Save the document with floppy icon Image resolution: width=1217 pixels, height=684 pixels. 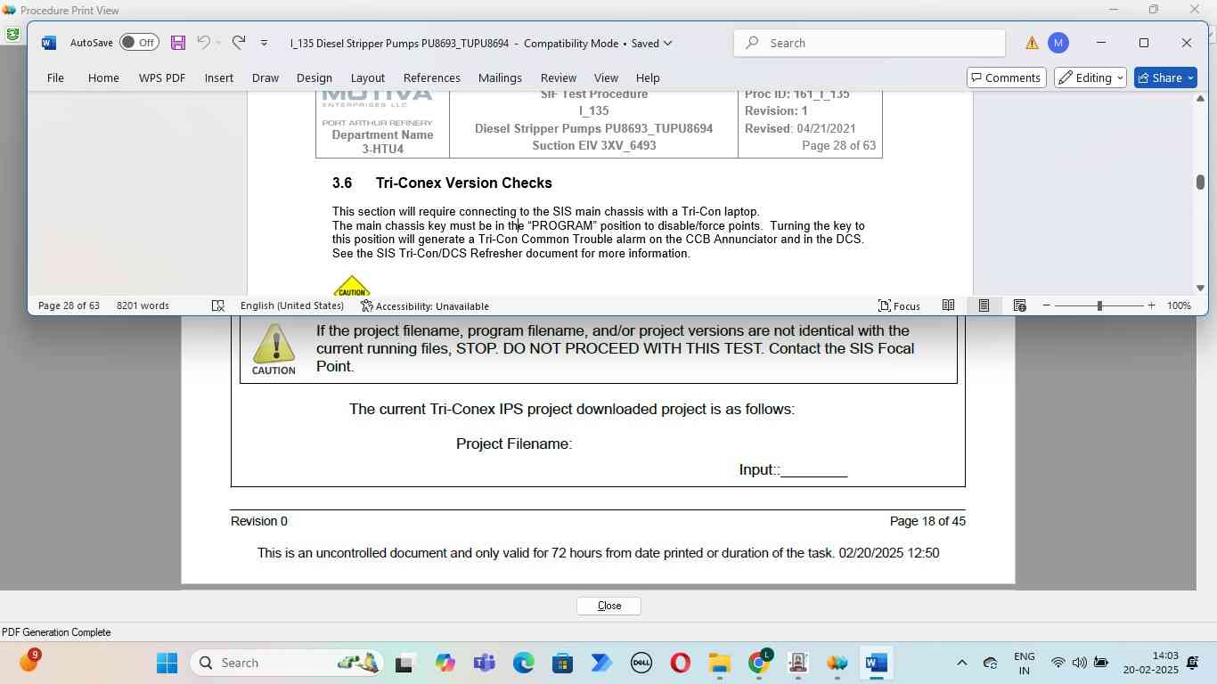point(178,43)
